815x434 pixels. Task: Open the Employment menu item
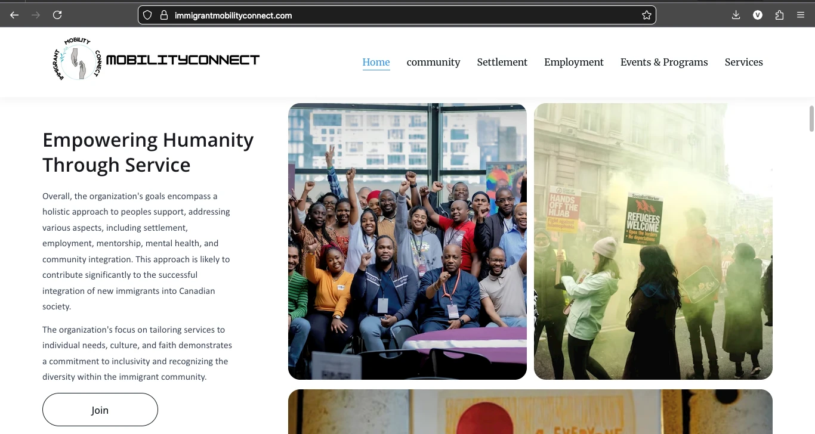(574, 62)
